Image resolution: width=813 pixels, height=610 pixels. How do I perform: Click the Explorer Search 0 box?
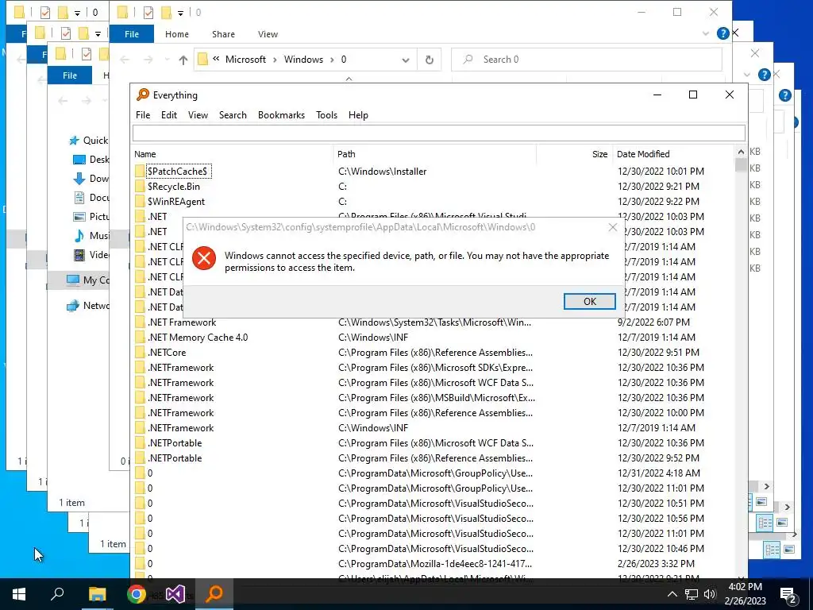(587, 60)
